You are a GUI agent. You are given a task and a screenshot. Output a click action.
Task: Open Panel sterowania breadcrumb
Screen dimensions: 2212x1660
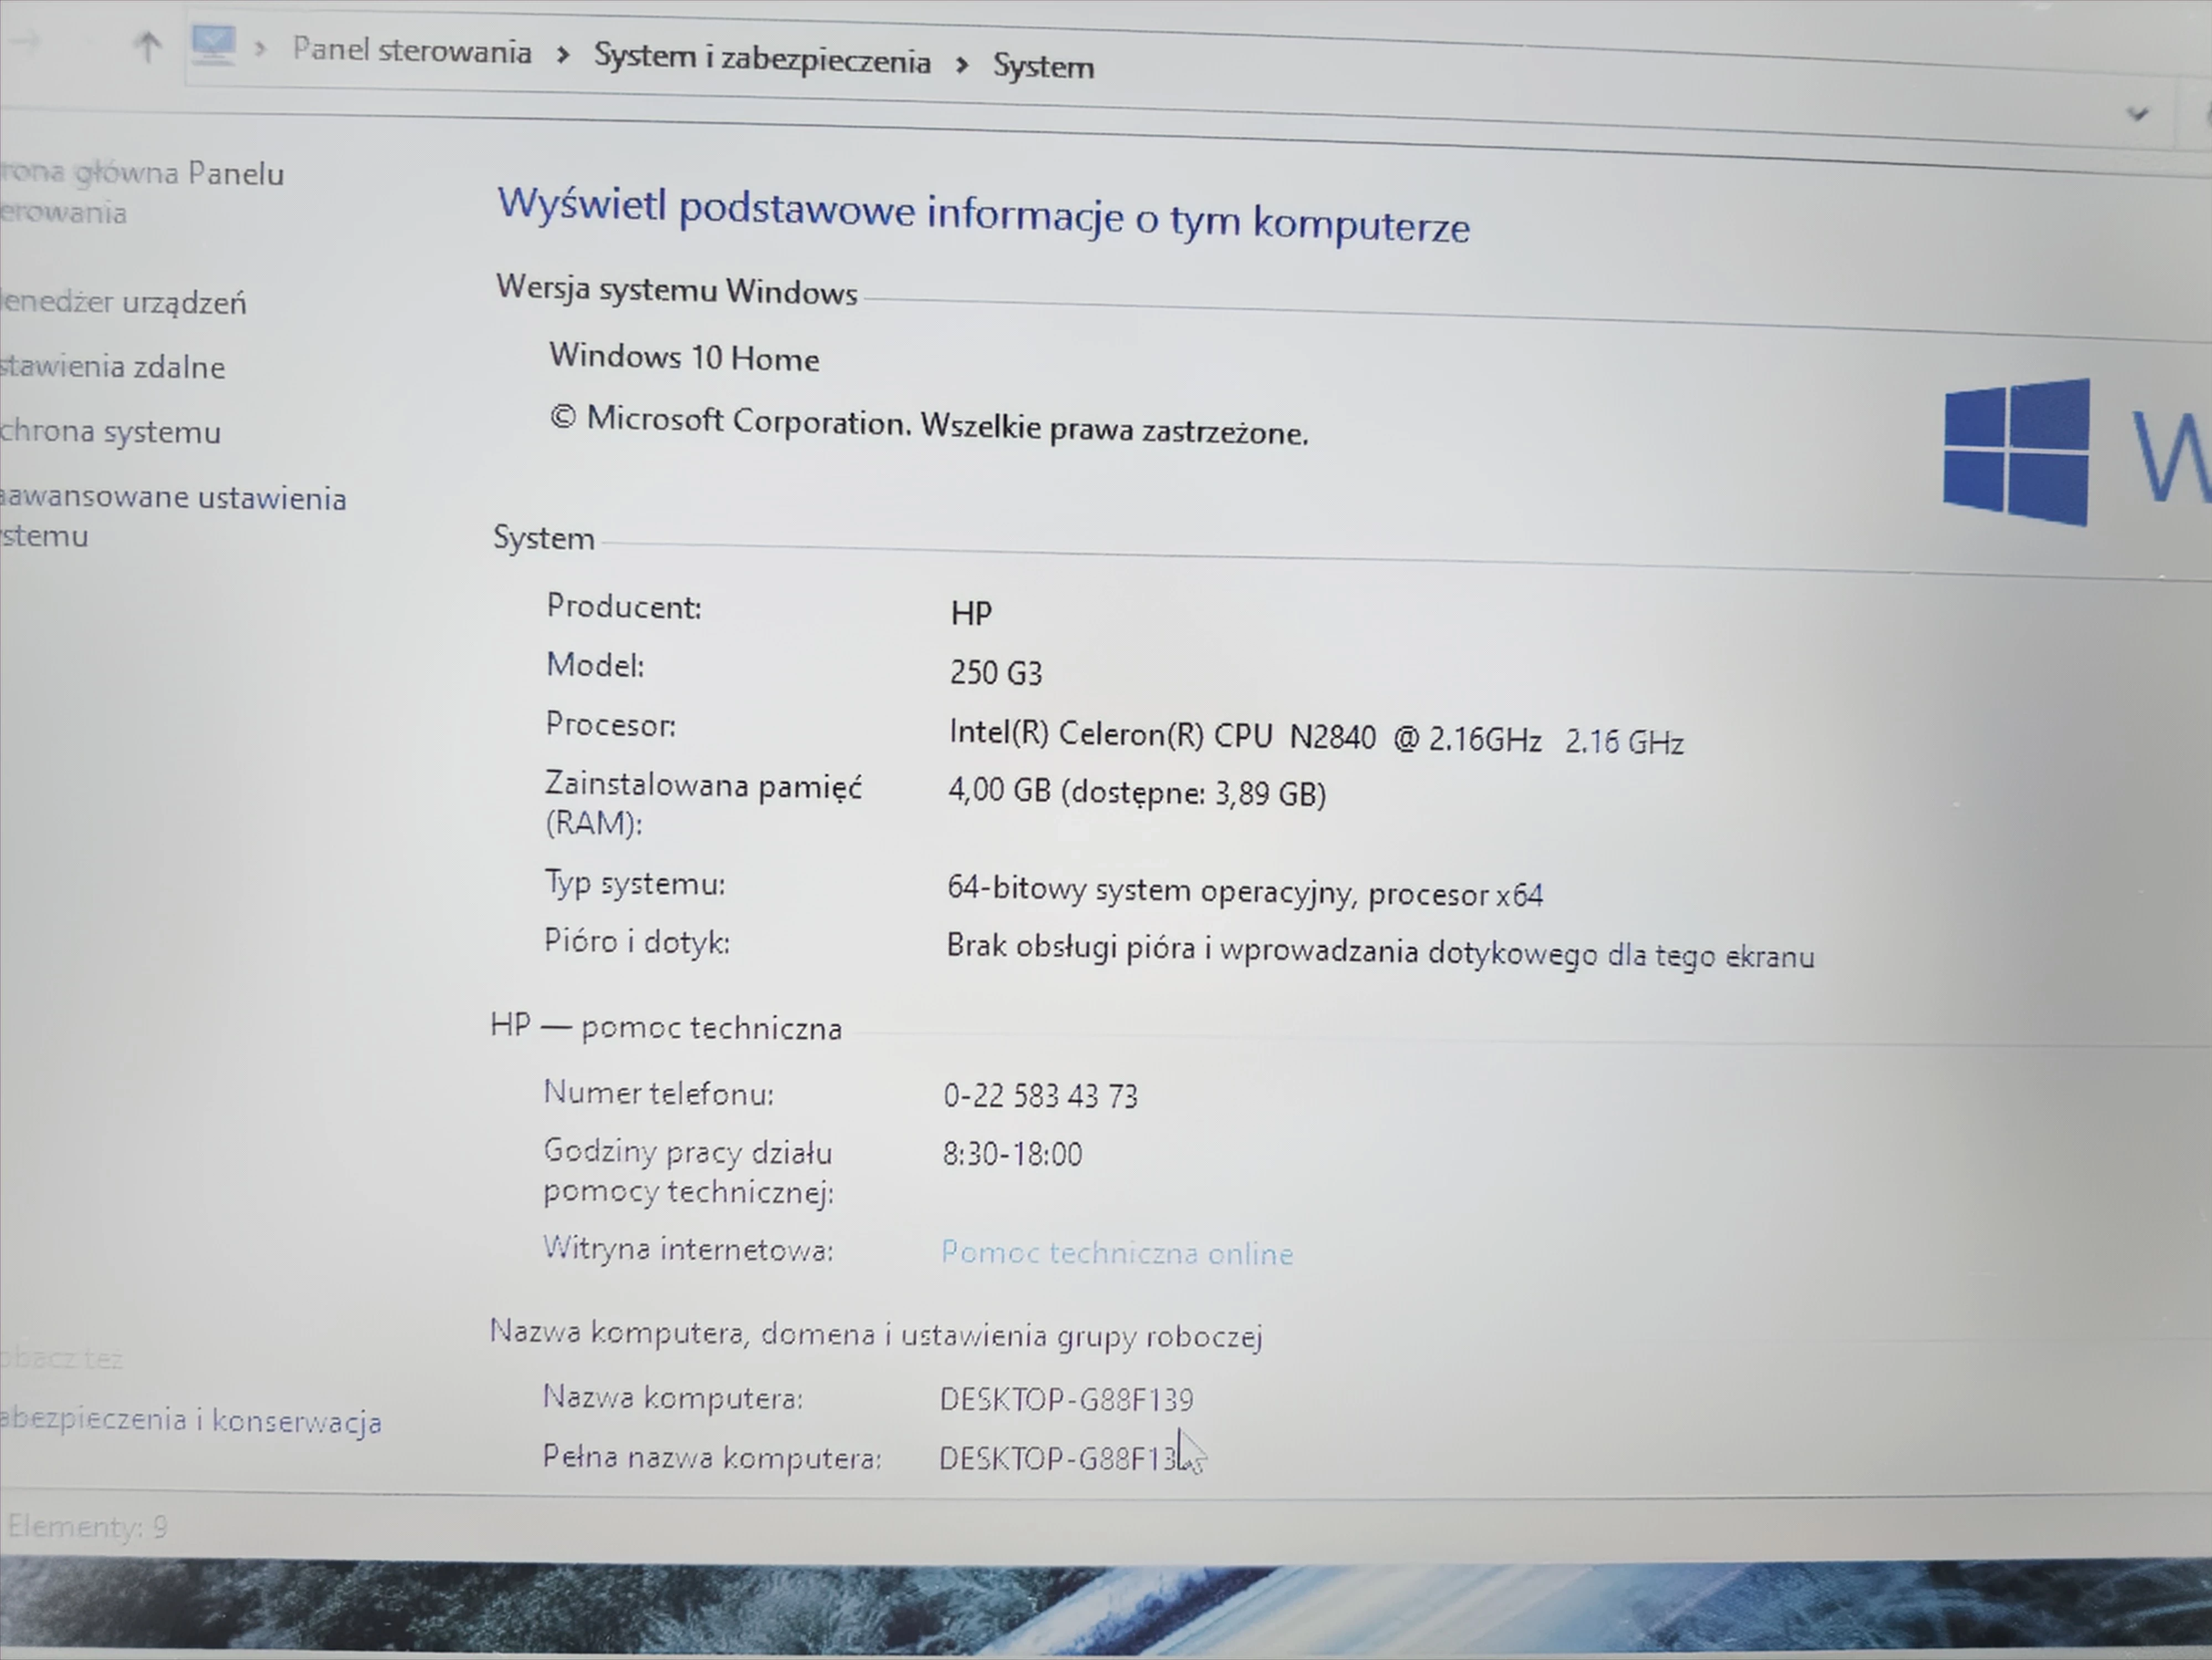412,50
